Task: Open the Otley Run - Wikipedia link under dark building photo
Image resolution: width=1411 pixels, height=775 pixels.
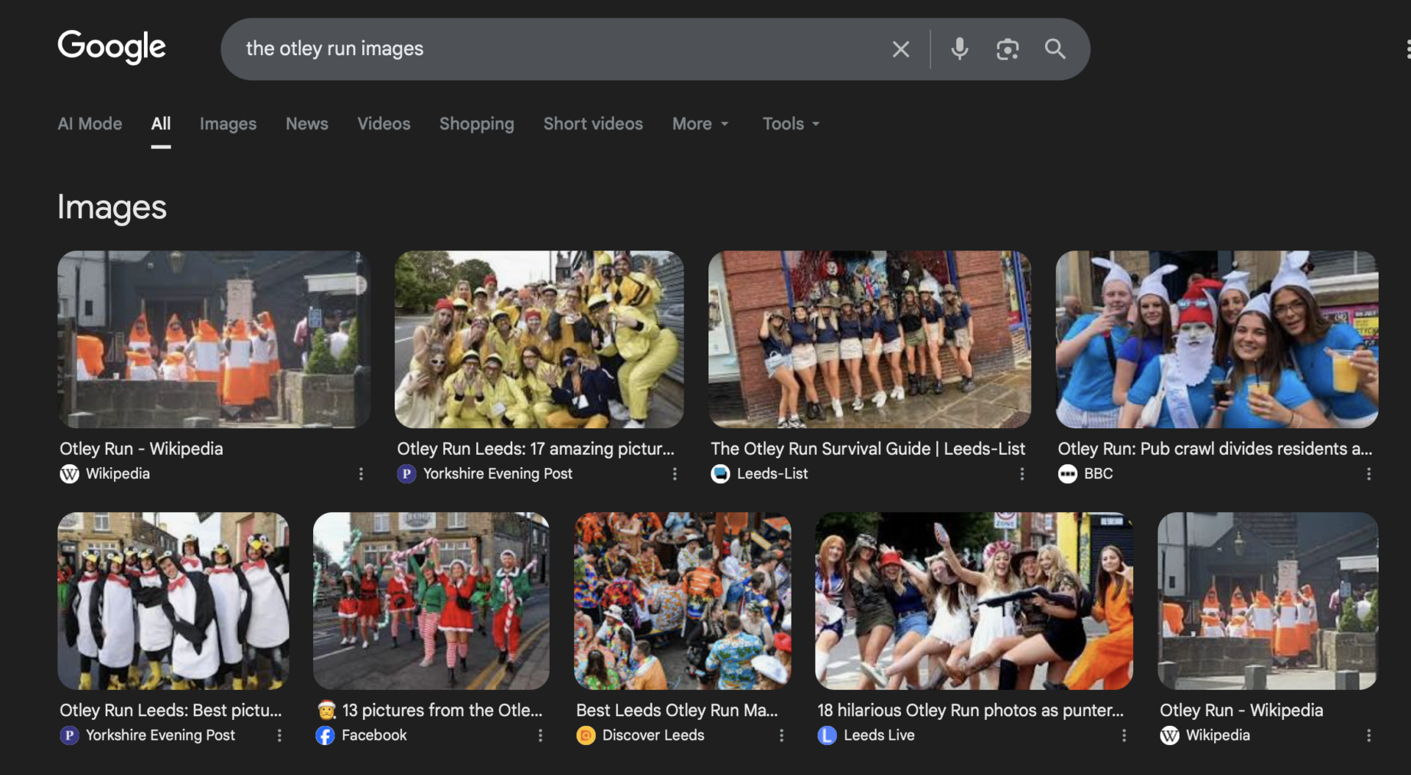Action: coord(1241,710)
